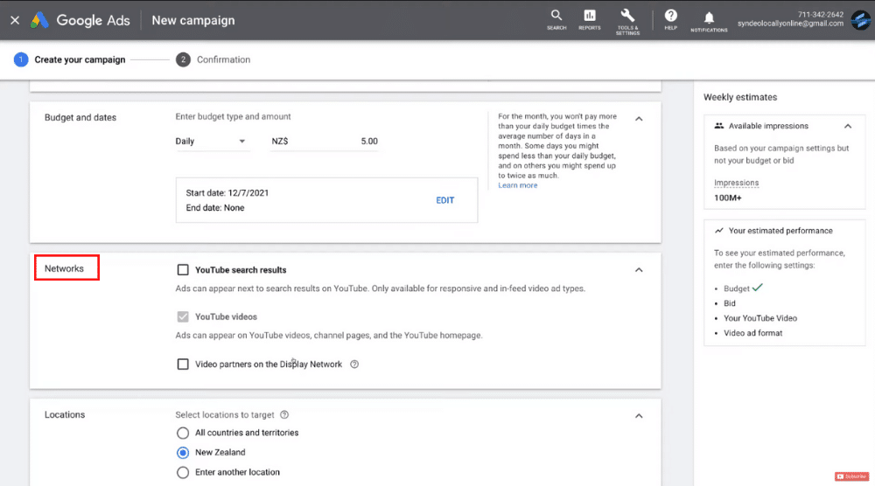Open the Reports icon
The width and height of the screenshot is (875, 486).
tap(589, 19)
